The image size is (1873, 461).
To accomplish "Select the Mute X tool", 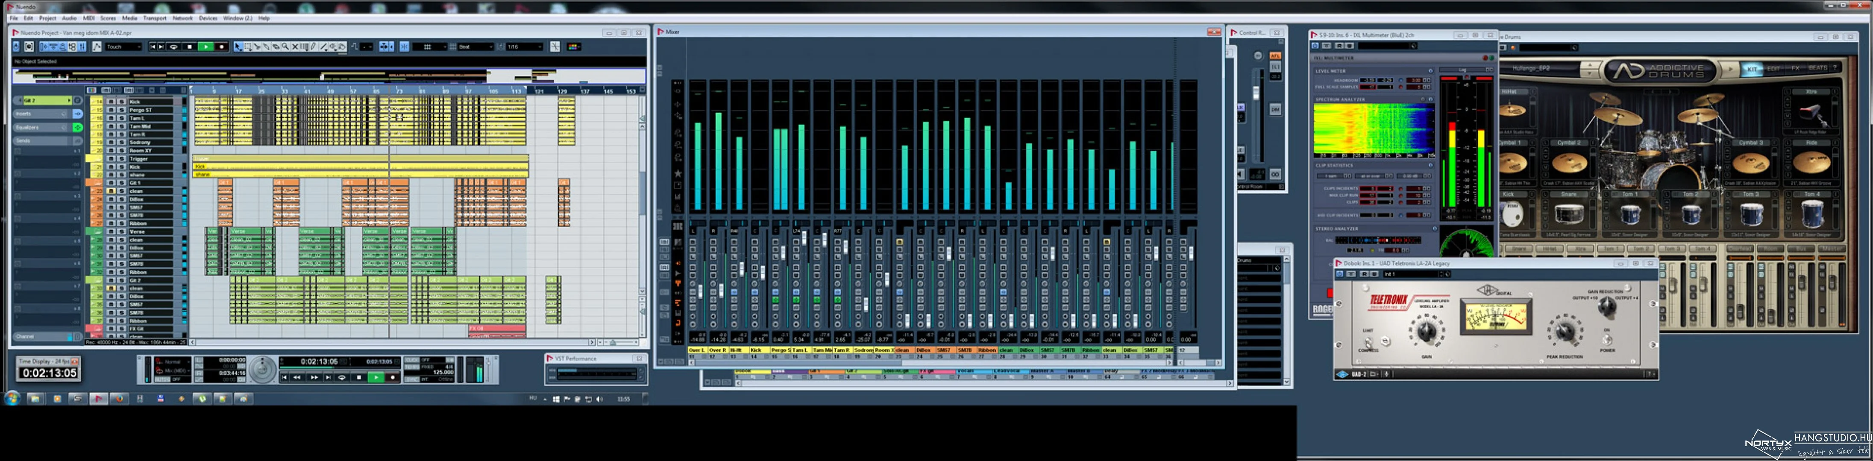I will tap(295, 47).
